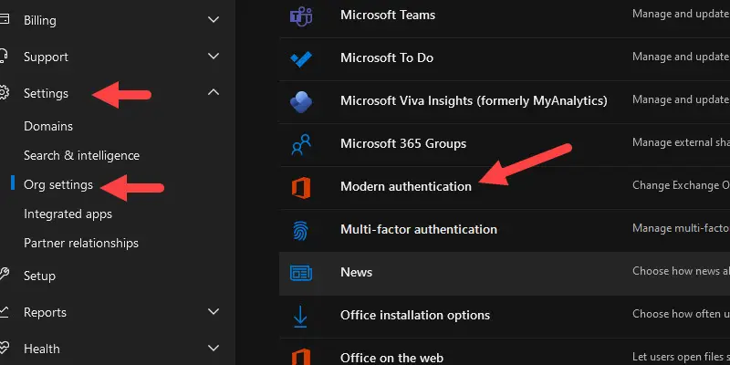Collapse the Settings section chevron
The height and width of the screenshot is (365, 730).
(x=214, y=92)
